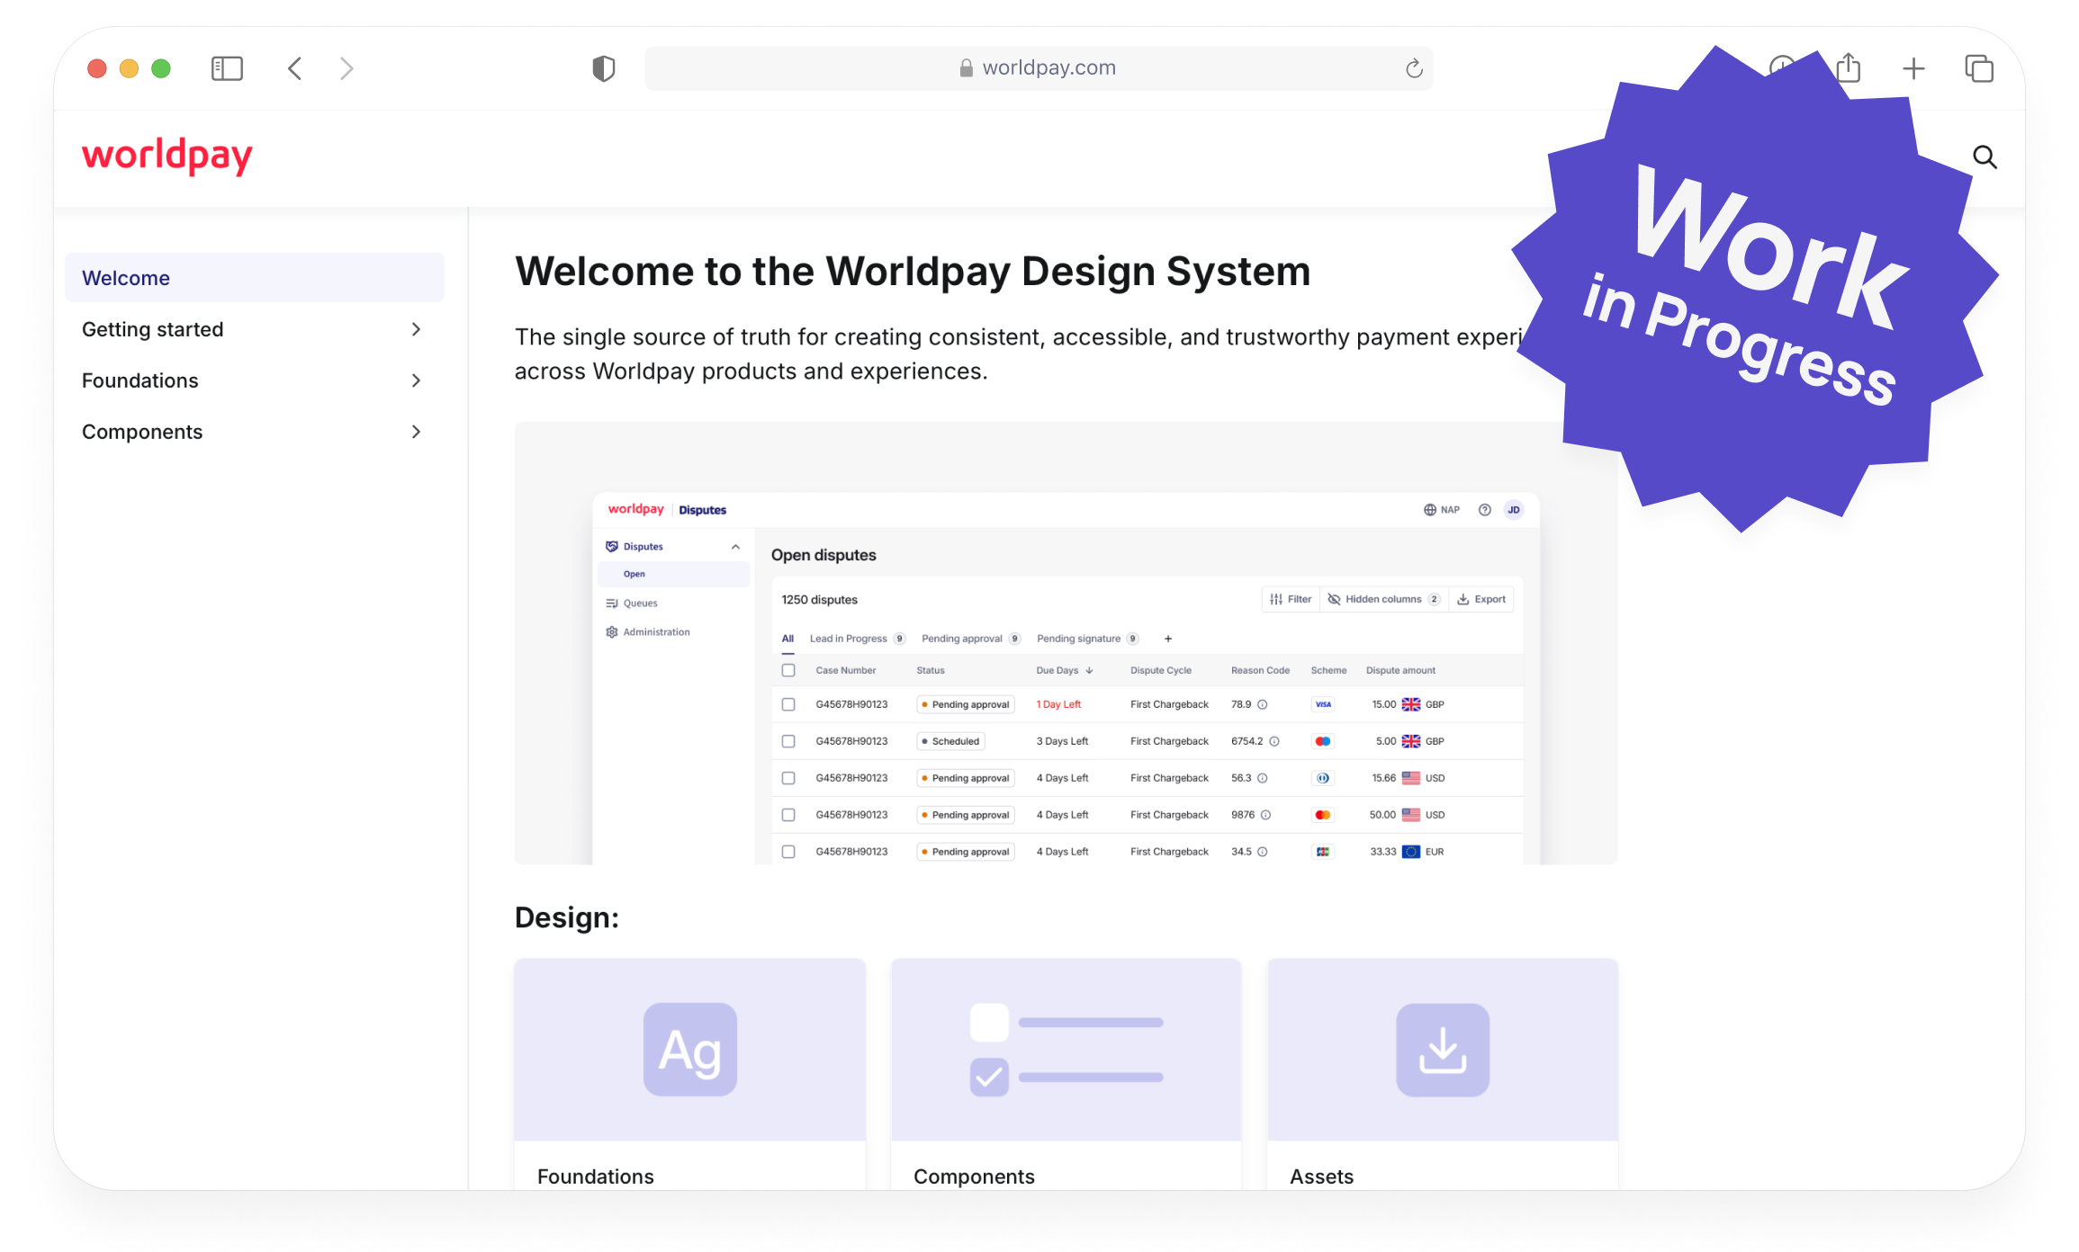Open the Assets card link
This screenshot has height=1252, width=2079.
[1443, 1075]
